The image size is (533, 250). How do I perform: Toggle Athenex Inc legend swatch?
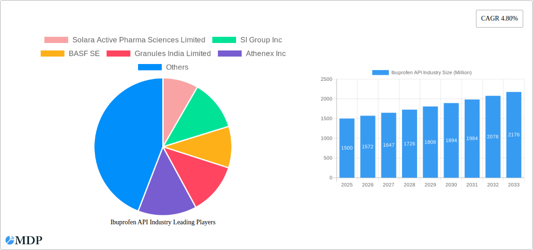(230, 53)
